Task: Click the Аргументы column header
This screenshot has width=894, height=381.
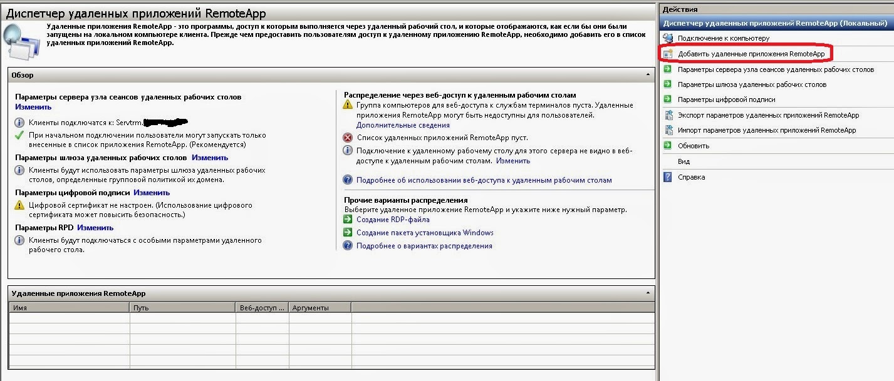Action: click(x=320, y=308)
